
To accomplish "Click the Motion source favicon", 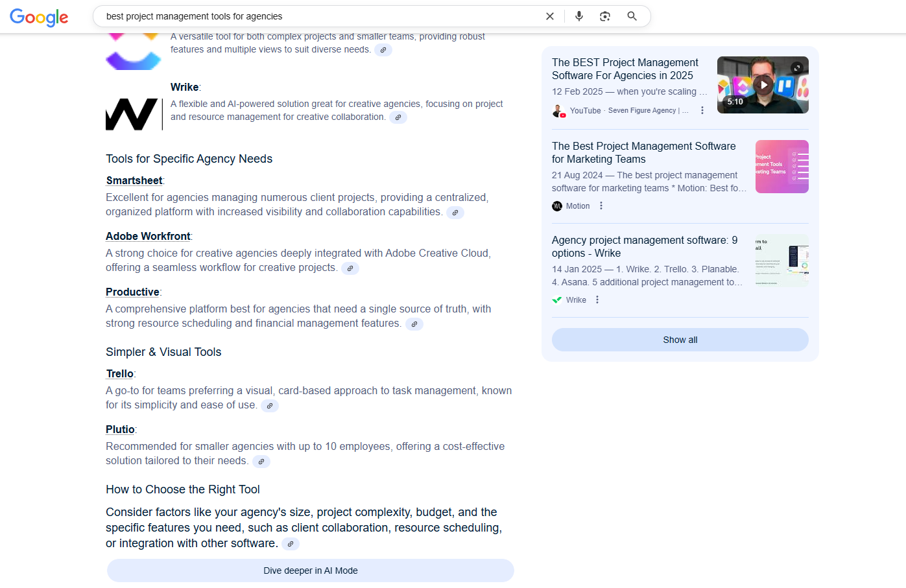I will [x=557, y=206].
